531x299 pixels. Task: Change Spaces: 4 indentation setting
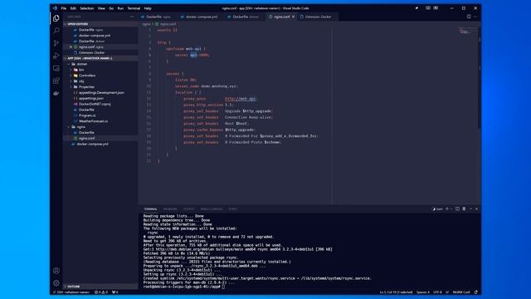click(x=422, y=292)
